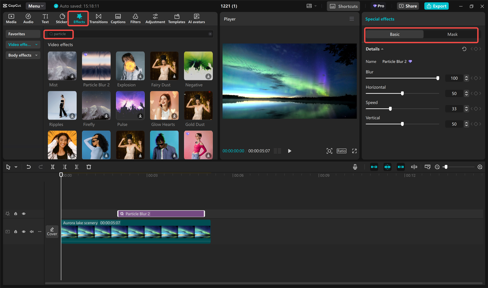488x288 pixels.
Task: Click the particle search field
Action: click(60, 34)
